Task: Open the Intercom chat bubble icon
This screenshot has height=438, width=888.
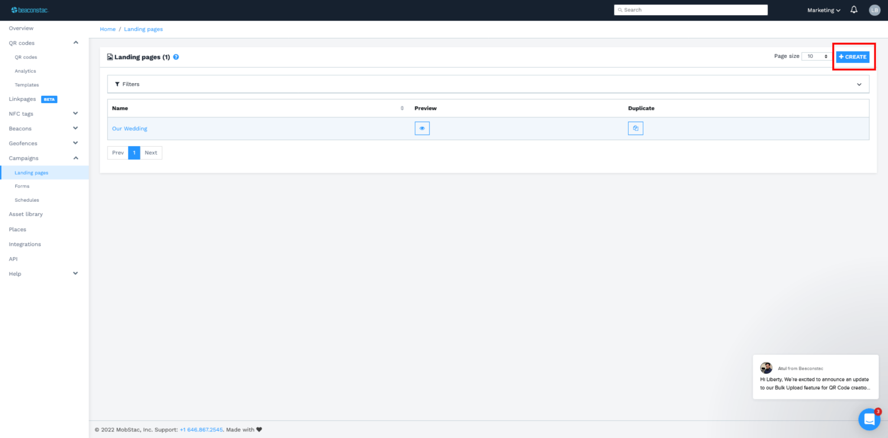Action: [x=869, y=419]
